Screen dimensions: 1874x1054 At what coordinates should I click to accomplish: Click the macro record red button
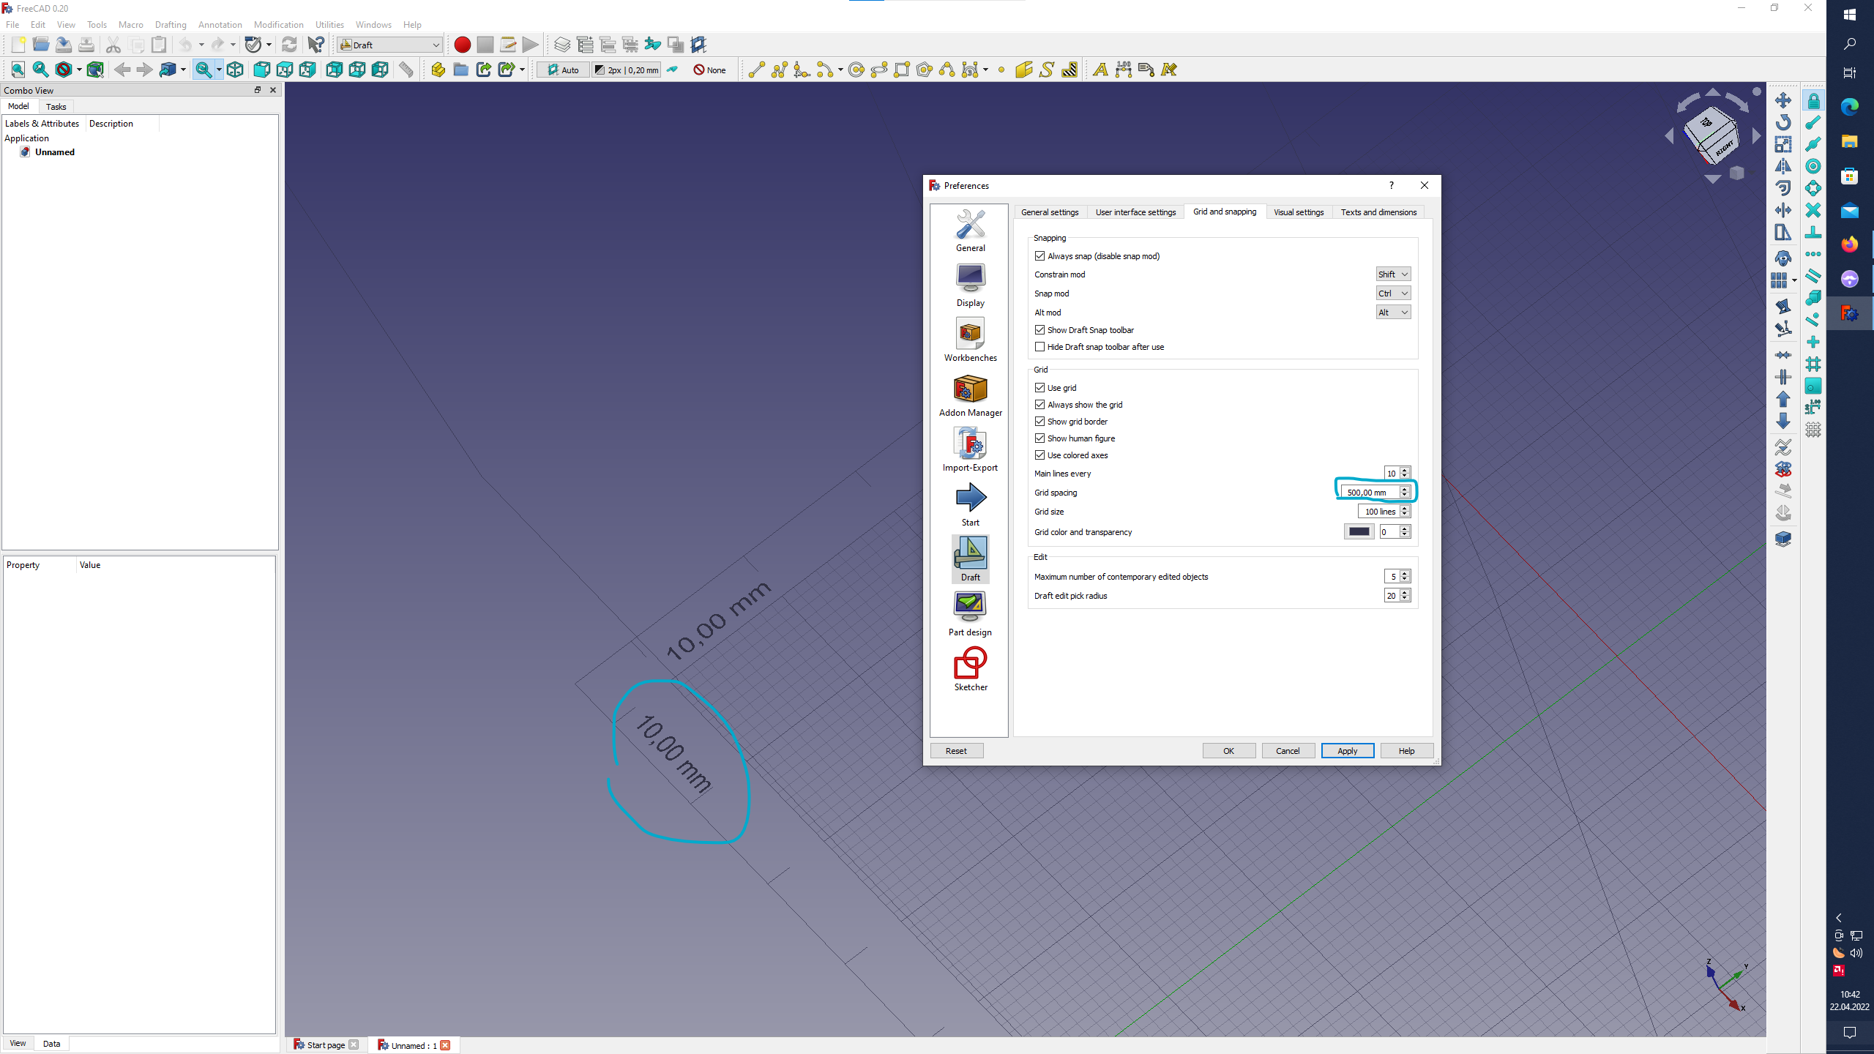[x=462, y=45]
